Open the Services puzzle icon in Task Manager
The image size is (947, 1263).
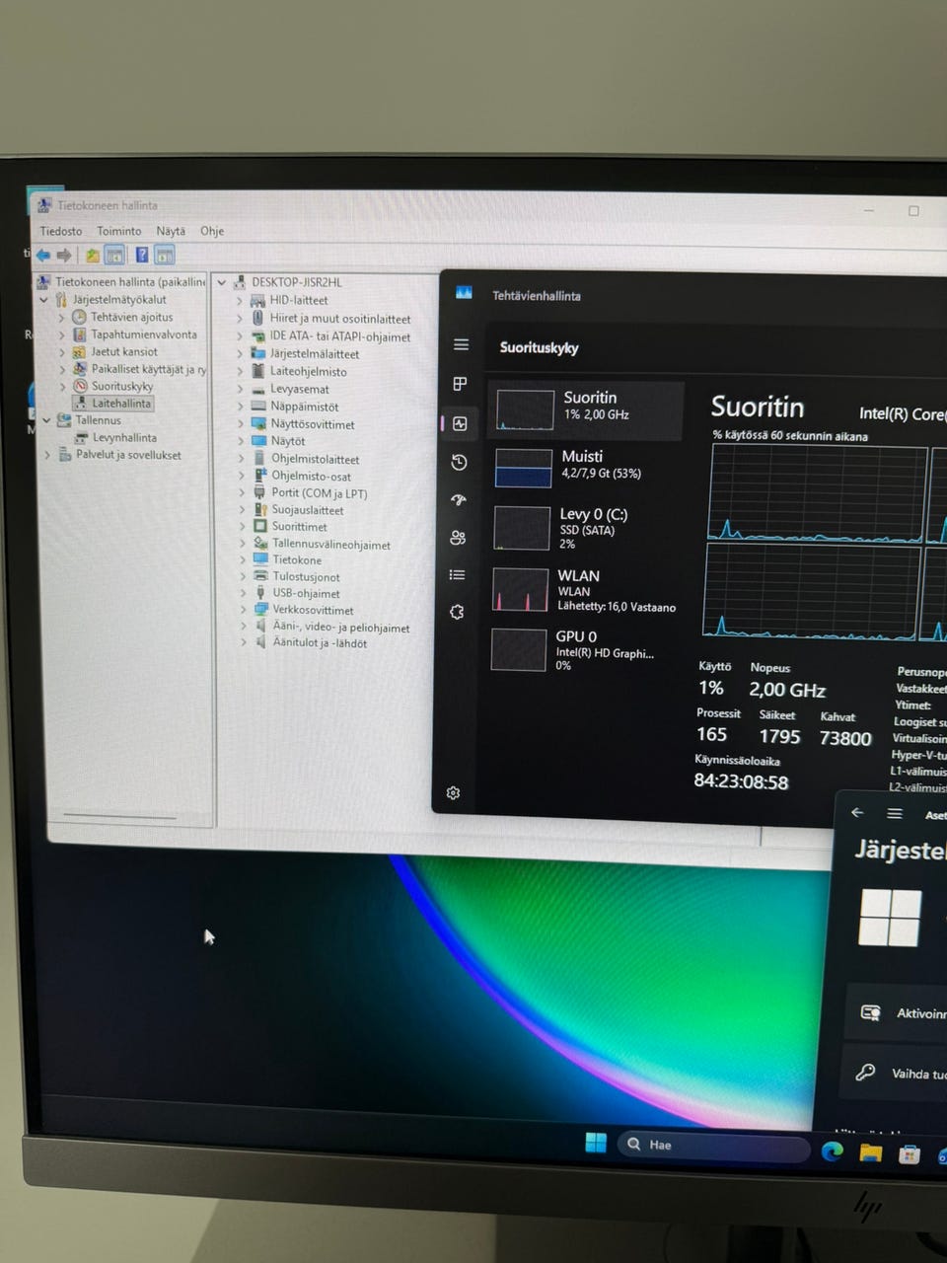click(x=457, y=612)
